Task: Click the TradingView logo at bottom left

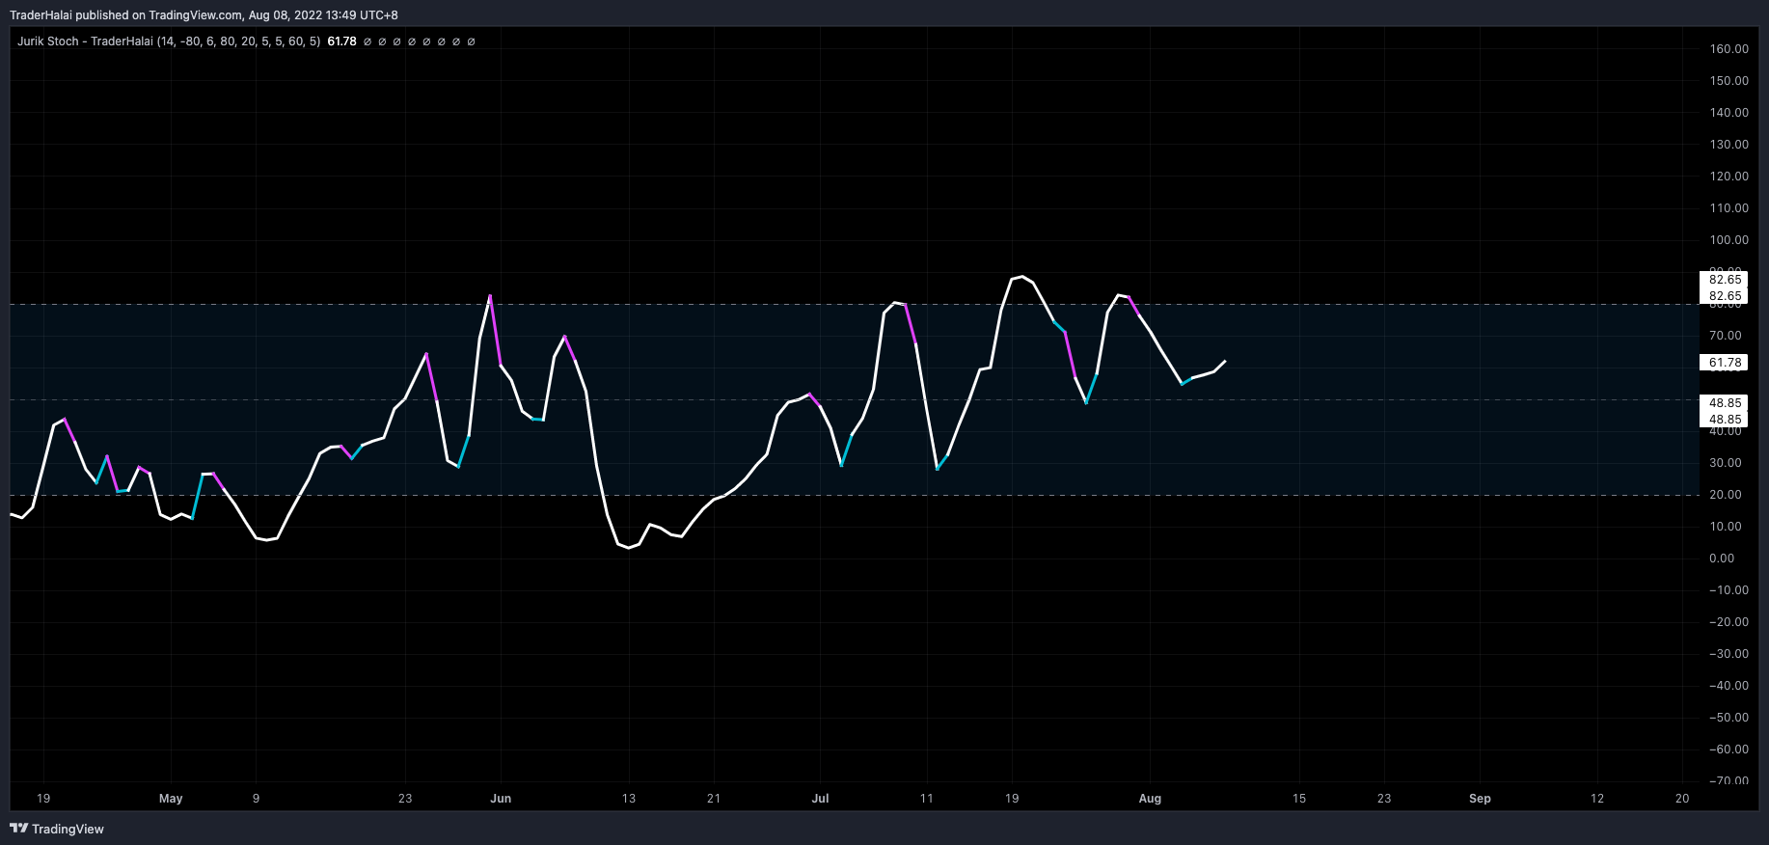Action: click(x=57, y=829)
